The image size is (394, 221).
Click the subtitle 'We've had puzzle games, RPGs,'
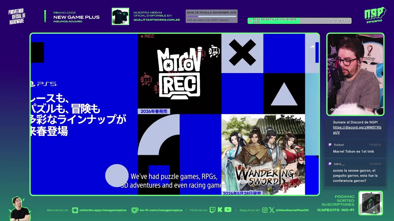(174, 177)
